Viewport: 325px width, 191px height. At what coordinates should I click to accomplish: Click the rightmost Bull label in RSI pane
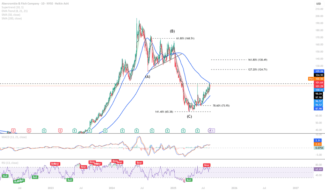tap(189, 180)
